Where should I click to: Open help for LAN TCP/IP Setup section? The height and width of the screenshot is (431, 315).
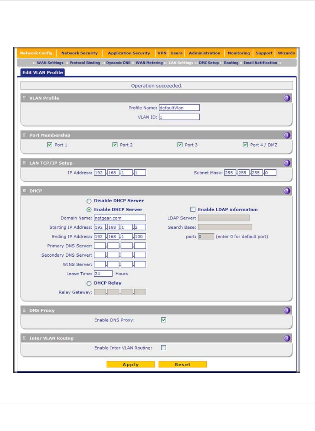point(287,163)
